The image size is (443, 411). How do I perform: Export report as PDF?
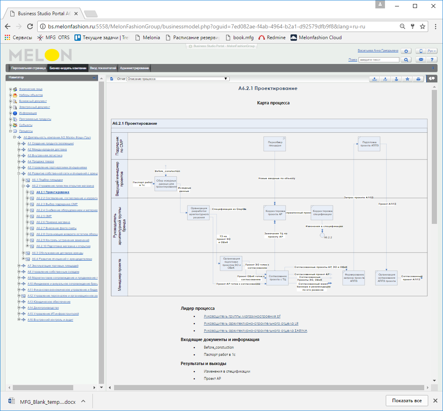point(385,79)
